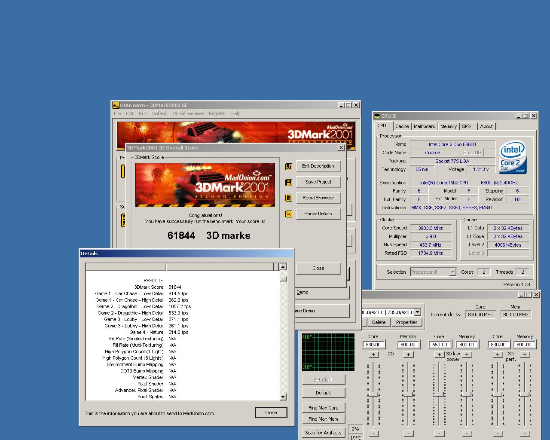550x440 pixels.
Task: Increase 3D perf. Memory with plus button
Action: click(525, 354)
